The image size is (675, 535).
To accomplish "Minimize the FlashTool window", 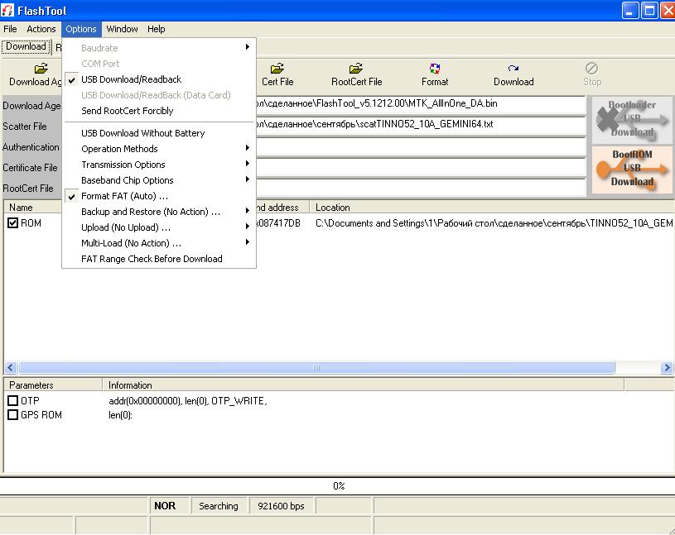I will pyautogui.click(x=629, y=11).
